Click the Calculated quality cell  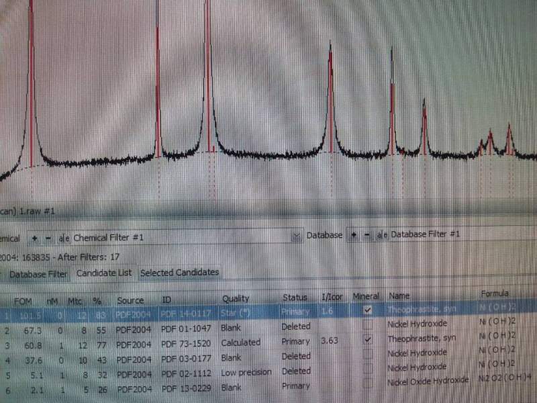point(241,343)
